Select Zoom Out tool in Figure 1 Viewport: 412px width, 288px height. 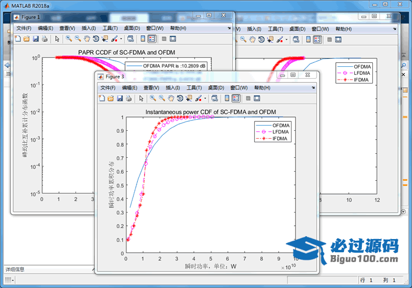pyautogui.click(x=77, y=39)
